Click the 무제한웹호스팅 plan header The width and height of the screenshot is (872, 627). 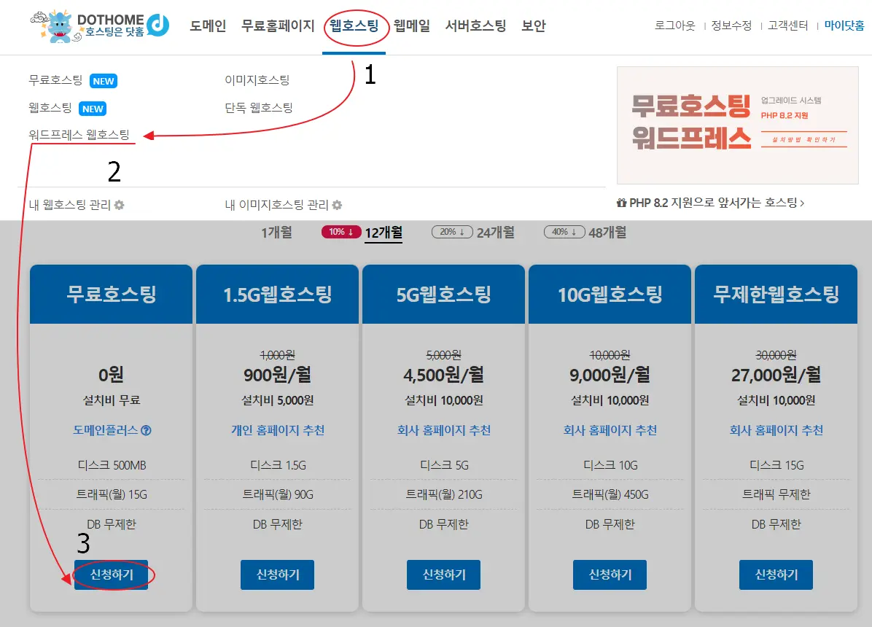click(x=776, y=295)
